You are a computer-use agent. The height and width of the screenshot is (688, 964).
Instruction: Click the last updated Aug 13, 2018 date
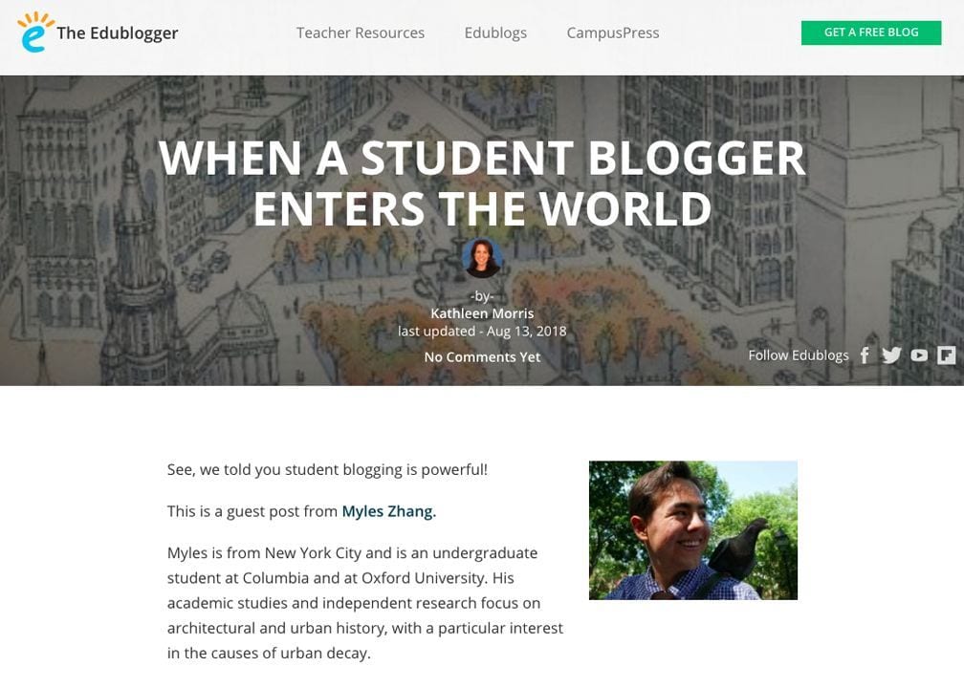(x=482, y=331)
